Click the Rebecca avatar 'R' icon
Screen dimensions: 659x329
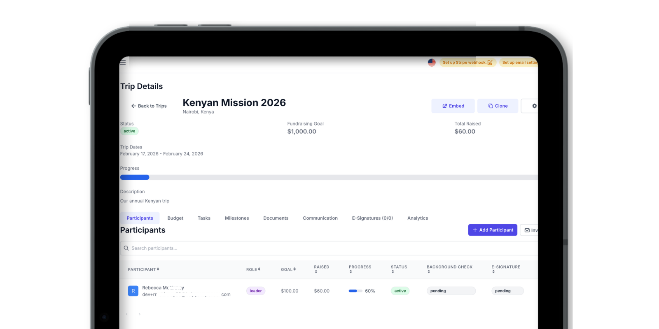click(x=133, y=291)
